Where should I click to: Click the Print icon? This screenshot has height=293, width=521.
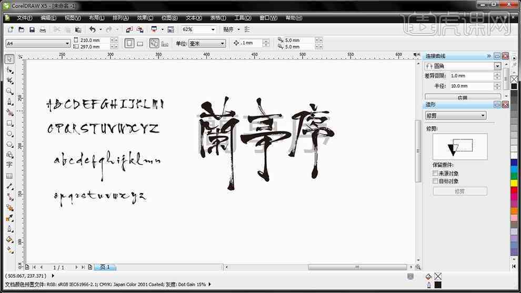(43, 29)
